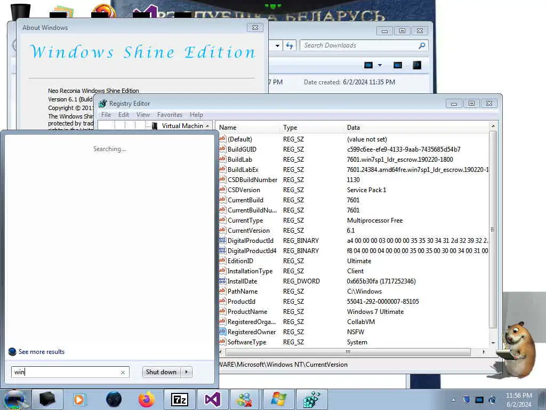Click the scroll down arrow of values list
This screenshot has height=410, width=546.
pos(493,343)
